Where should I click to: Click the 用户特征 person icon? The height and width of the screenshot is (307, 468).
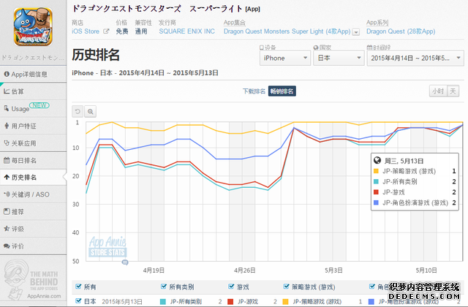point(7,126)
